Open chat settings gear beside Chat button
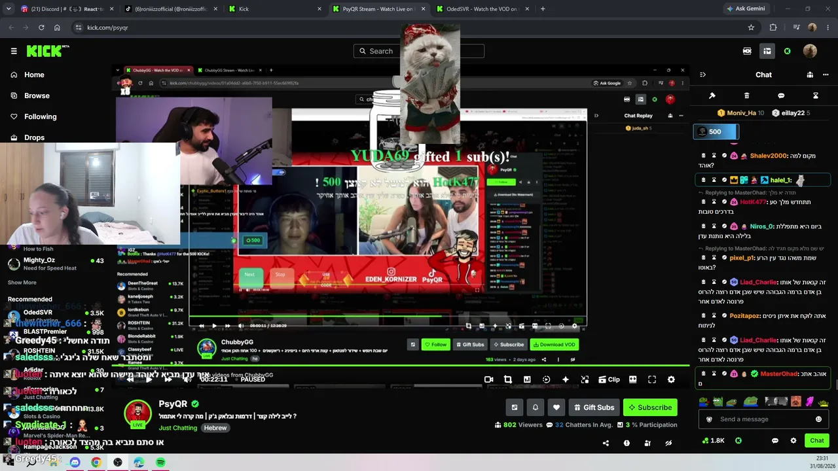Viewport: 838px width, 471px height. pyautogui.click(x=793, y=440)
